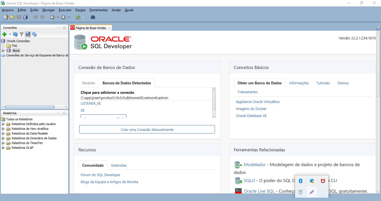Image resolution: width=381 pixels, height=201 pixels.
Task: Switch to the Tutoriais tab
Action: [x=323, y=83]
